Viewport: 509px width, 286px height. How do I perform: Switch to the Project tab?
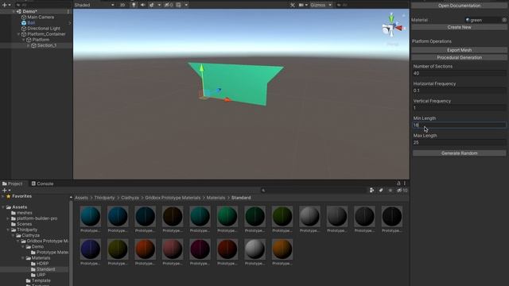point(13,184)
